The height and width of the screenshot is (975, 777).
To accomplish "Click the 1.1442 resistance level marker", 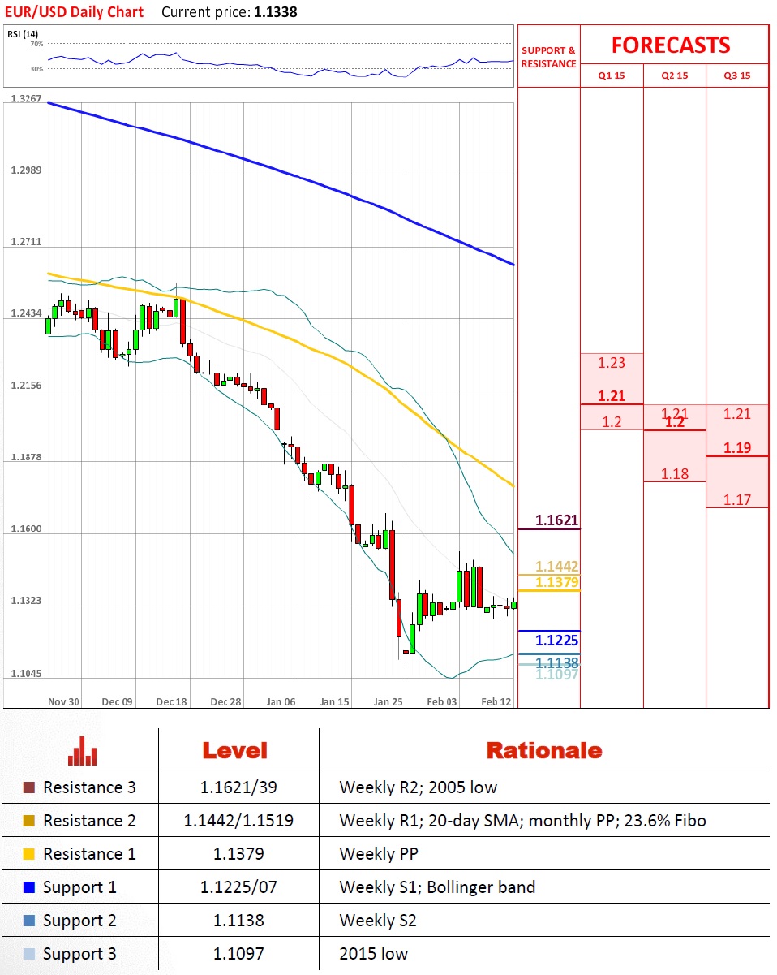I will coord(556,567).
